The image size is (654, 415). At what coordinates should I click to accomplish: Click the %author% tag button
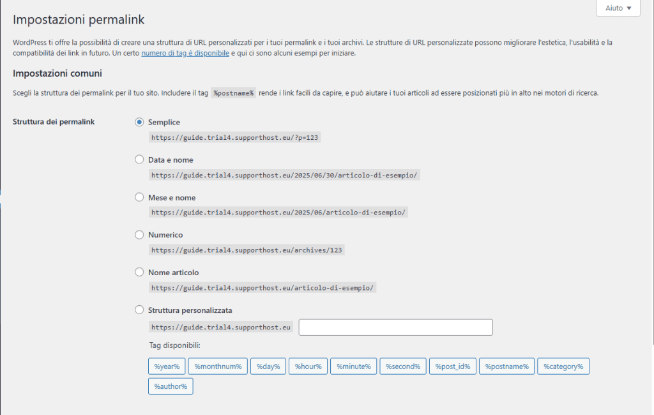pyautogui.click(x=171, y=386)
